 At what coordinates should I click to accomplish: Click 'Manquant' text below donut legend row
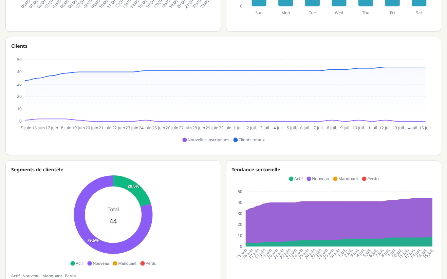tap(52, 276)
